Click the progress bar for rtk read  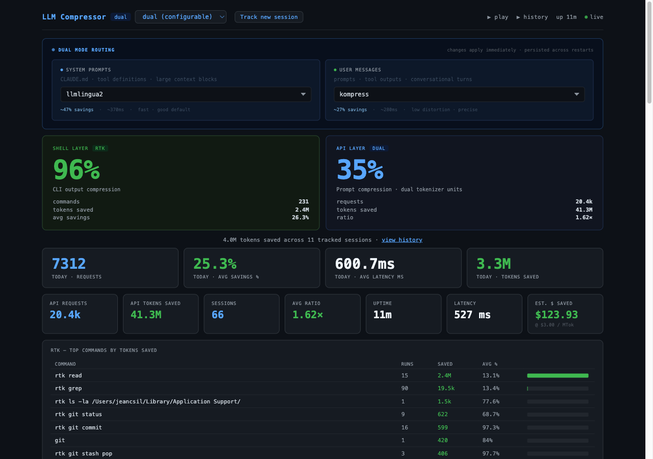click(x=558, y=375)
